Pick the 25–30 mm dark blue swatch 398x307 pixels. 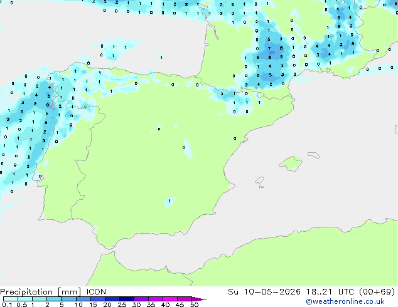click(126, 299)
